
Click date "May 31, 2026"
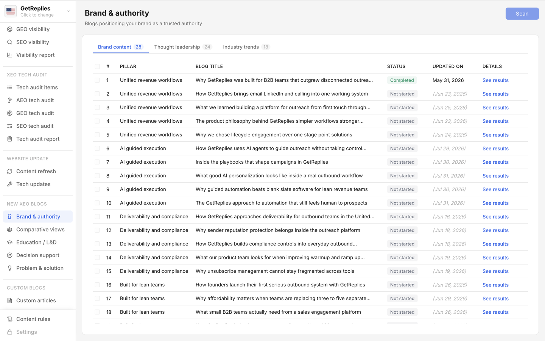(x=448, y=80)
